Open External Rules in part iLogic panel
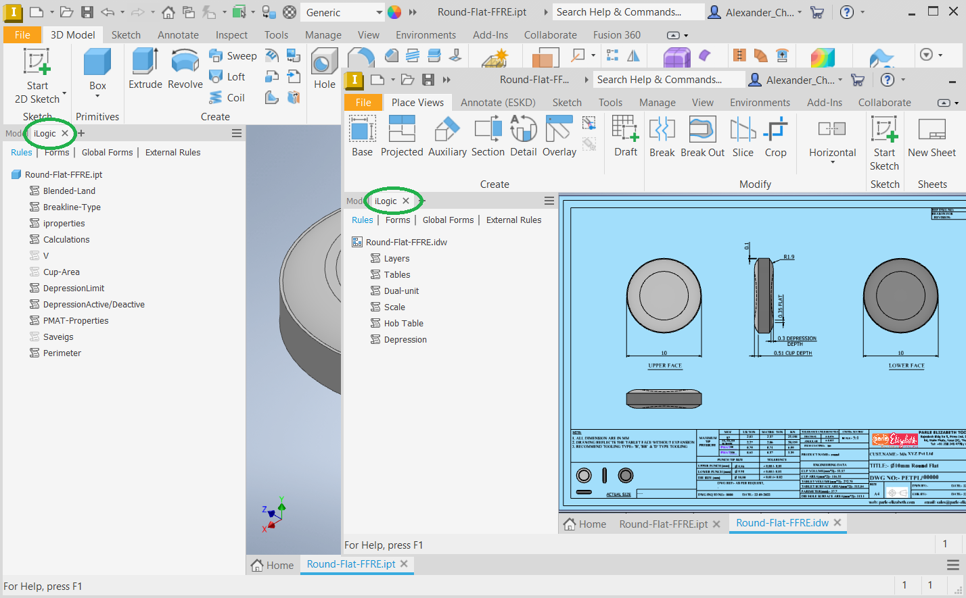 pyautogui.click(x=172, y=153)
